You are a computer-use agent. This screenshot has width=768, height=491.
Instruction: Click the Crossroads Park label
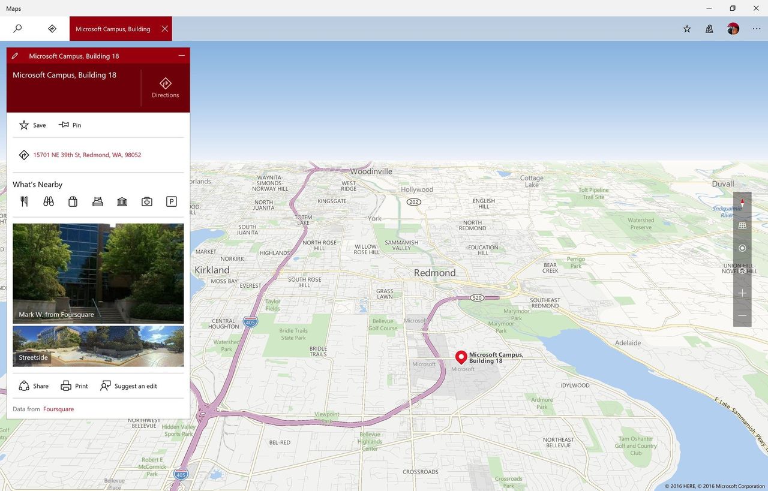509,482
